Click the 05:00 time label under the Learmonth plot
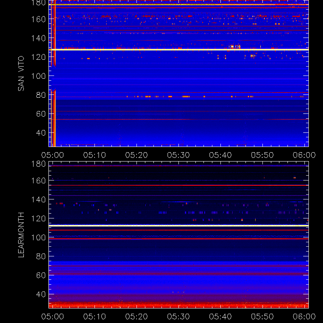This screenshot has width=323, height=323. tap(52, 317)
